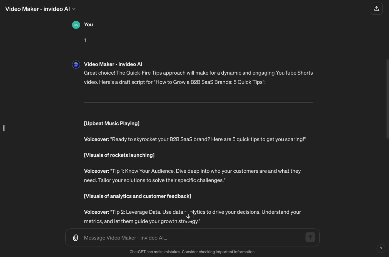
Task: Click the Video Maker - invideo AI bot name
Action: [x=113, y=64]
